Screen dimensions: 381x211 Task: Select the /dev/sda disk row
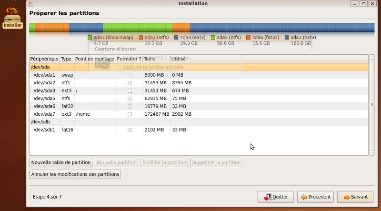pyautogui.click(x=199, y=67)
